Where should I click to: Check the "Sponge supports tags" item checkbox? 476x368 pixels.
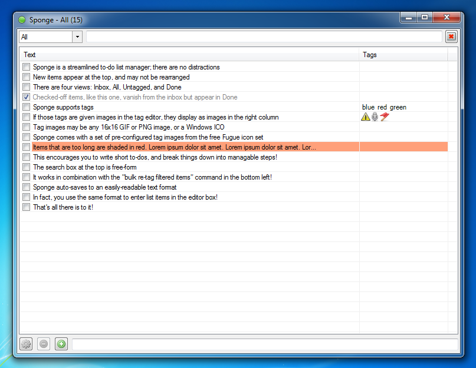pyautogui.click(x=26, y=107)
